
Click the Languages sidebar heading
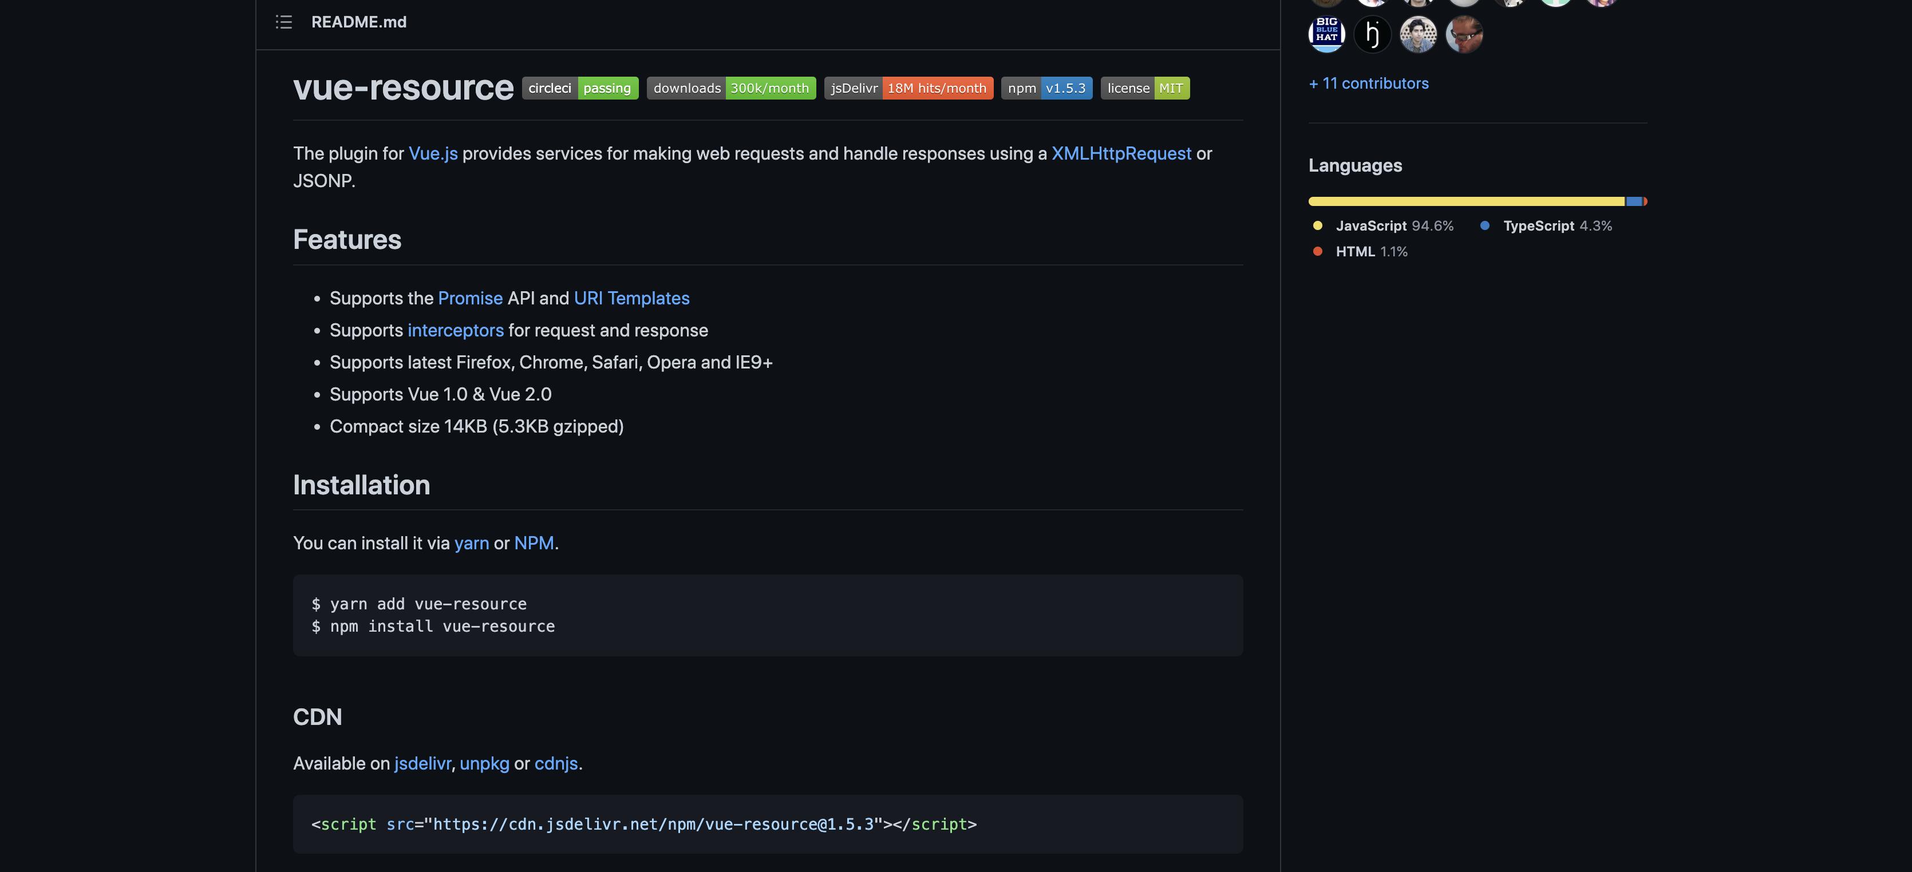click(1354, 165)
